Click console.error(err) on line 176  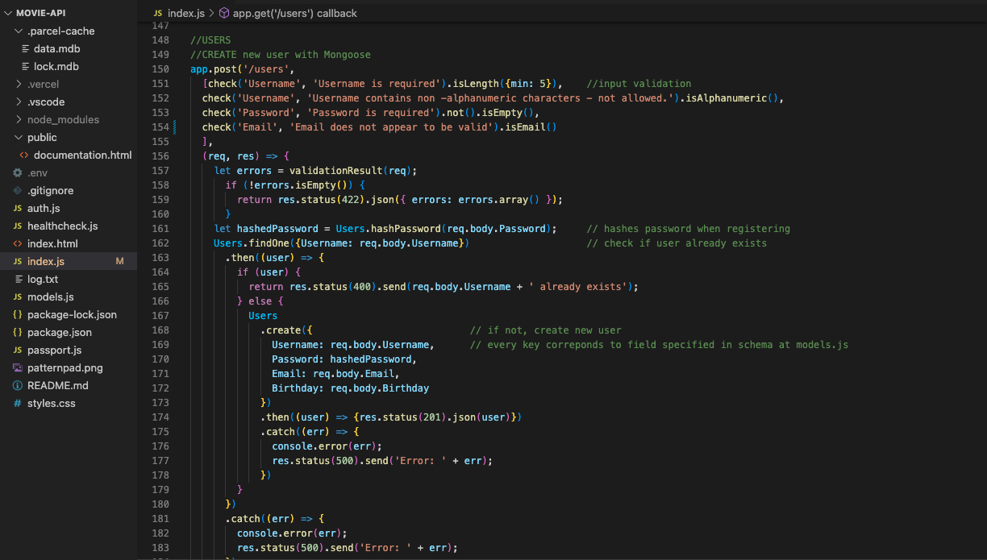(x=324, y=446)
